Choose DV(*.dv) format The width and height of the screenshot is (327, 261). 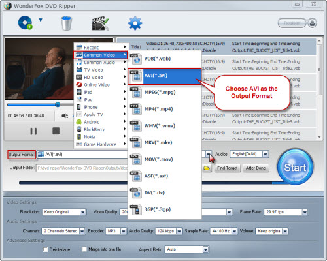[x=165, y=192]
